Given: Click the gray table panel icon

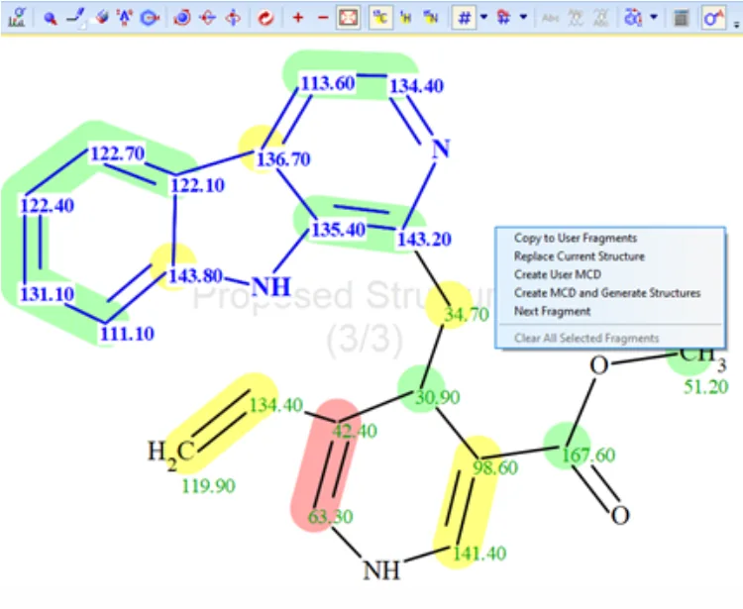Looking at the screenshot, I should pos(681,18).
